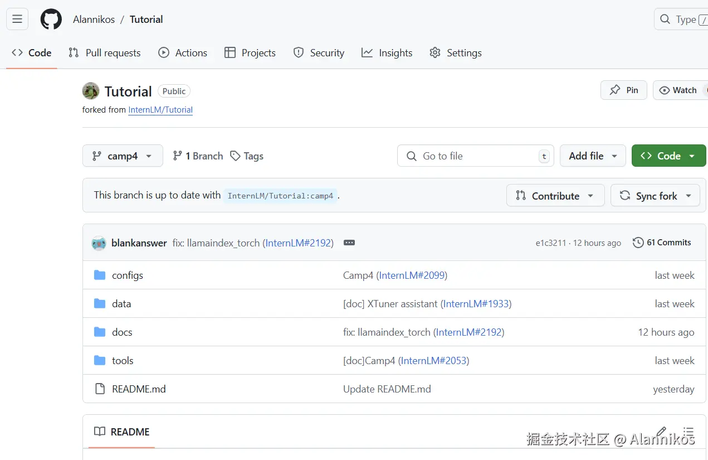Image resolution: width=708 pixels, height=460 pixels.
Task: Open the data folder
Action: point(121,304)
